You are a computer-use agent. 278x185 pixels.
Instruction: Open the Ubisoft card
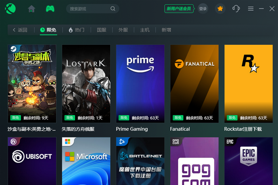pyautogui.click(x=32, y=161)
